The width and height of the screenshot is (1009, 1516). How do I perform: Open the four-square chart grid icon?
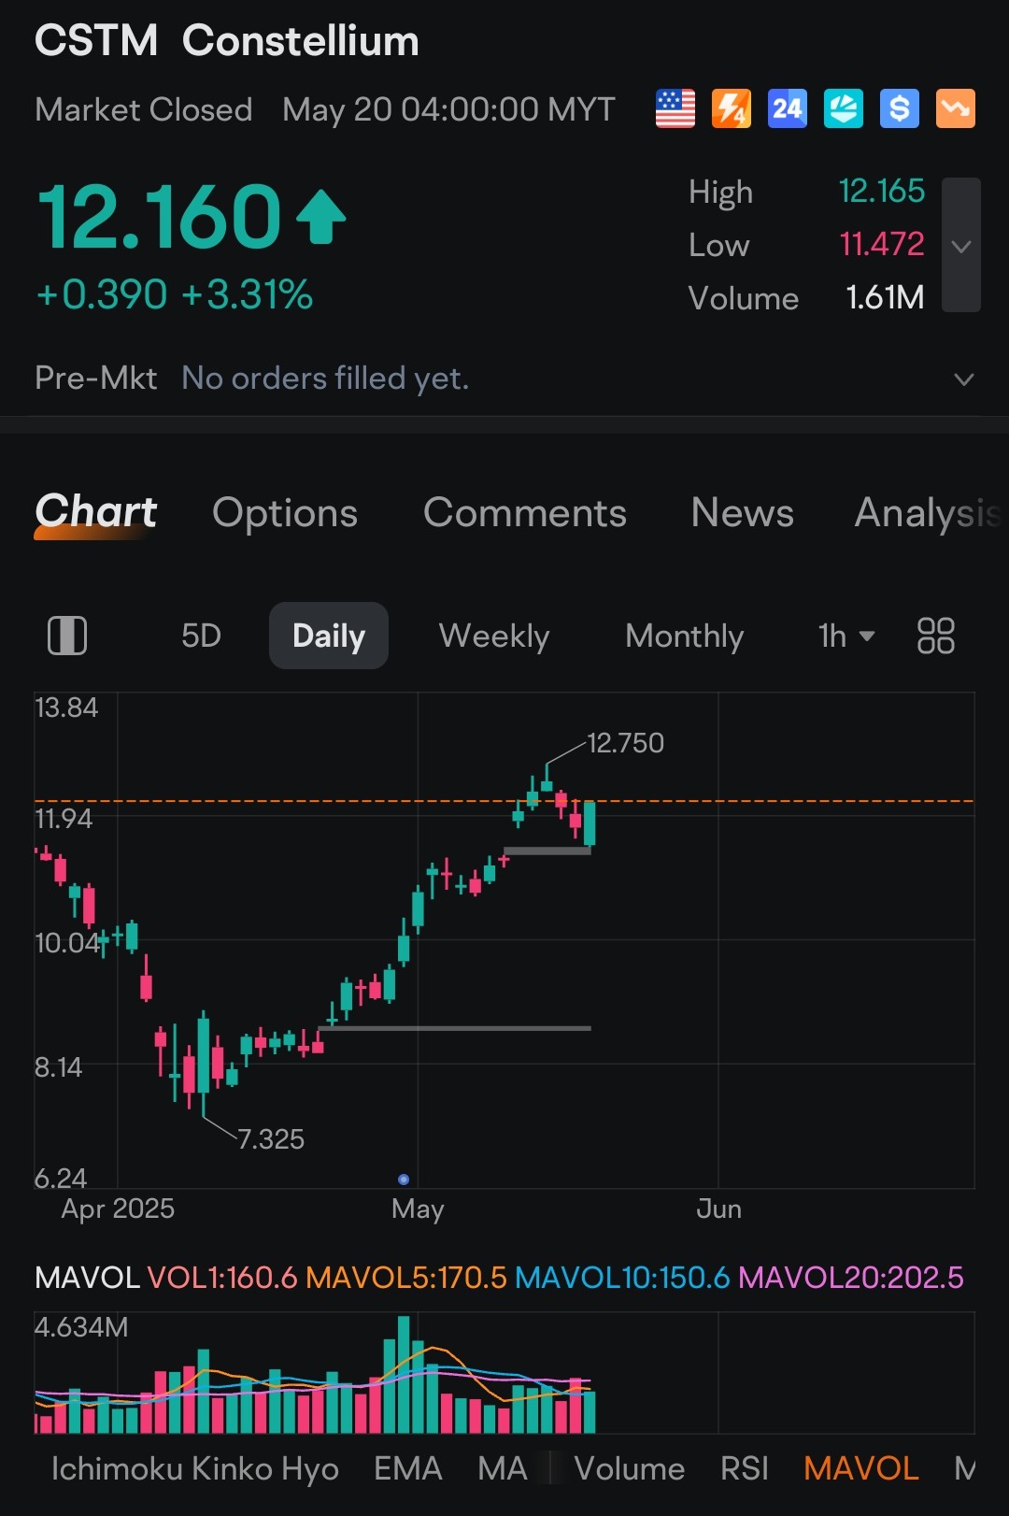pos(935,636)
